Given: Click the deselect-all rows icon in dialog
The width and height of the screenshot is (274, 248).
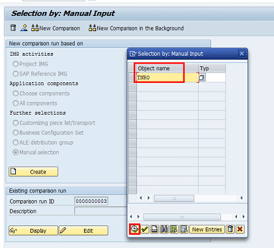Looking at the screenshot, I should coord(184,229).
